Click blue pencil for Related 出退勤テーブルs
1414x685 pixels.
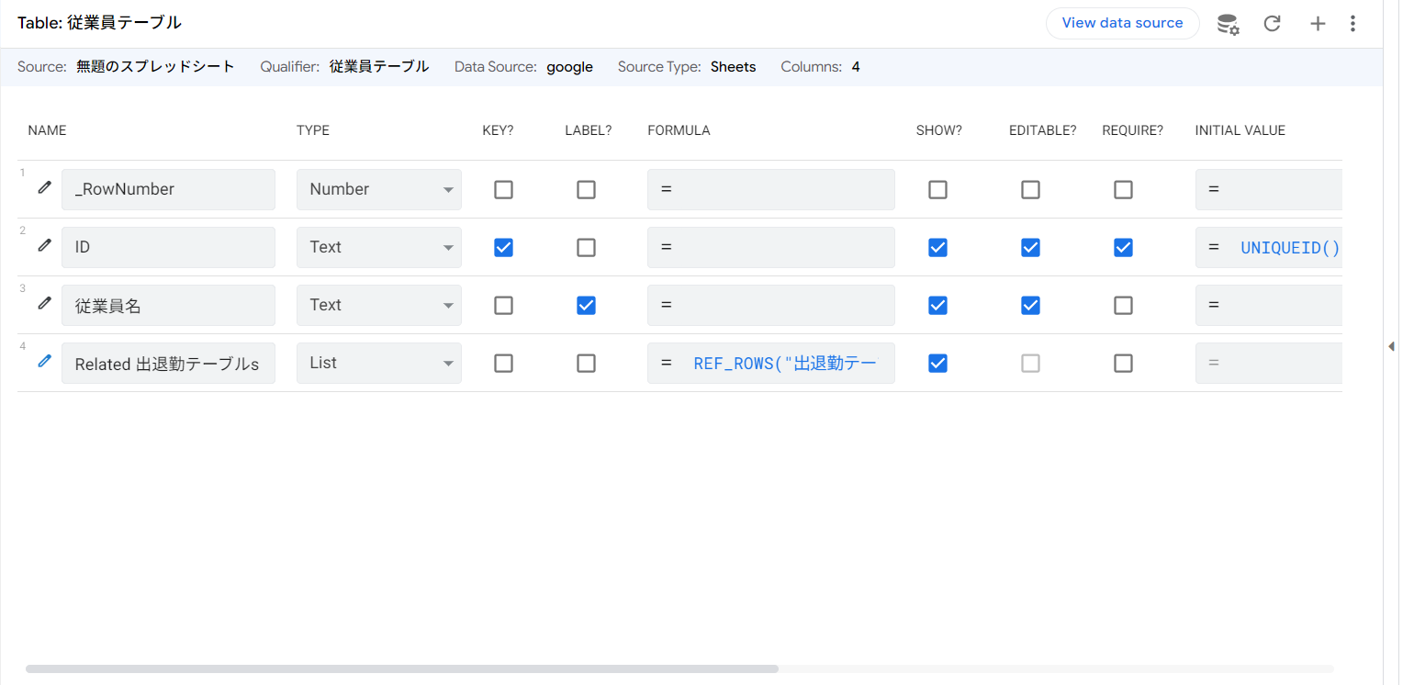(44, 362)
